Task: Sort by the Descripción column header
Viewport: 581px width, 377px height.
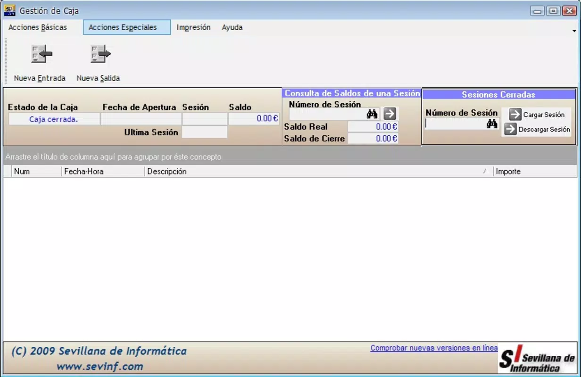Action: pos(319,172)
